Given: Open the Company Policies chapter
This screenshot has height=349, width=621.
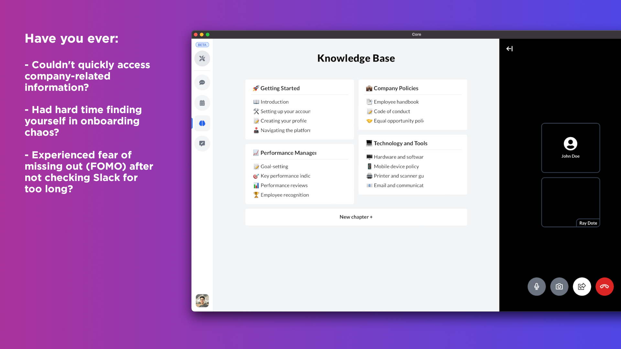Looking at the screenshot, I should point(392,88).
